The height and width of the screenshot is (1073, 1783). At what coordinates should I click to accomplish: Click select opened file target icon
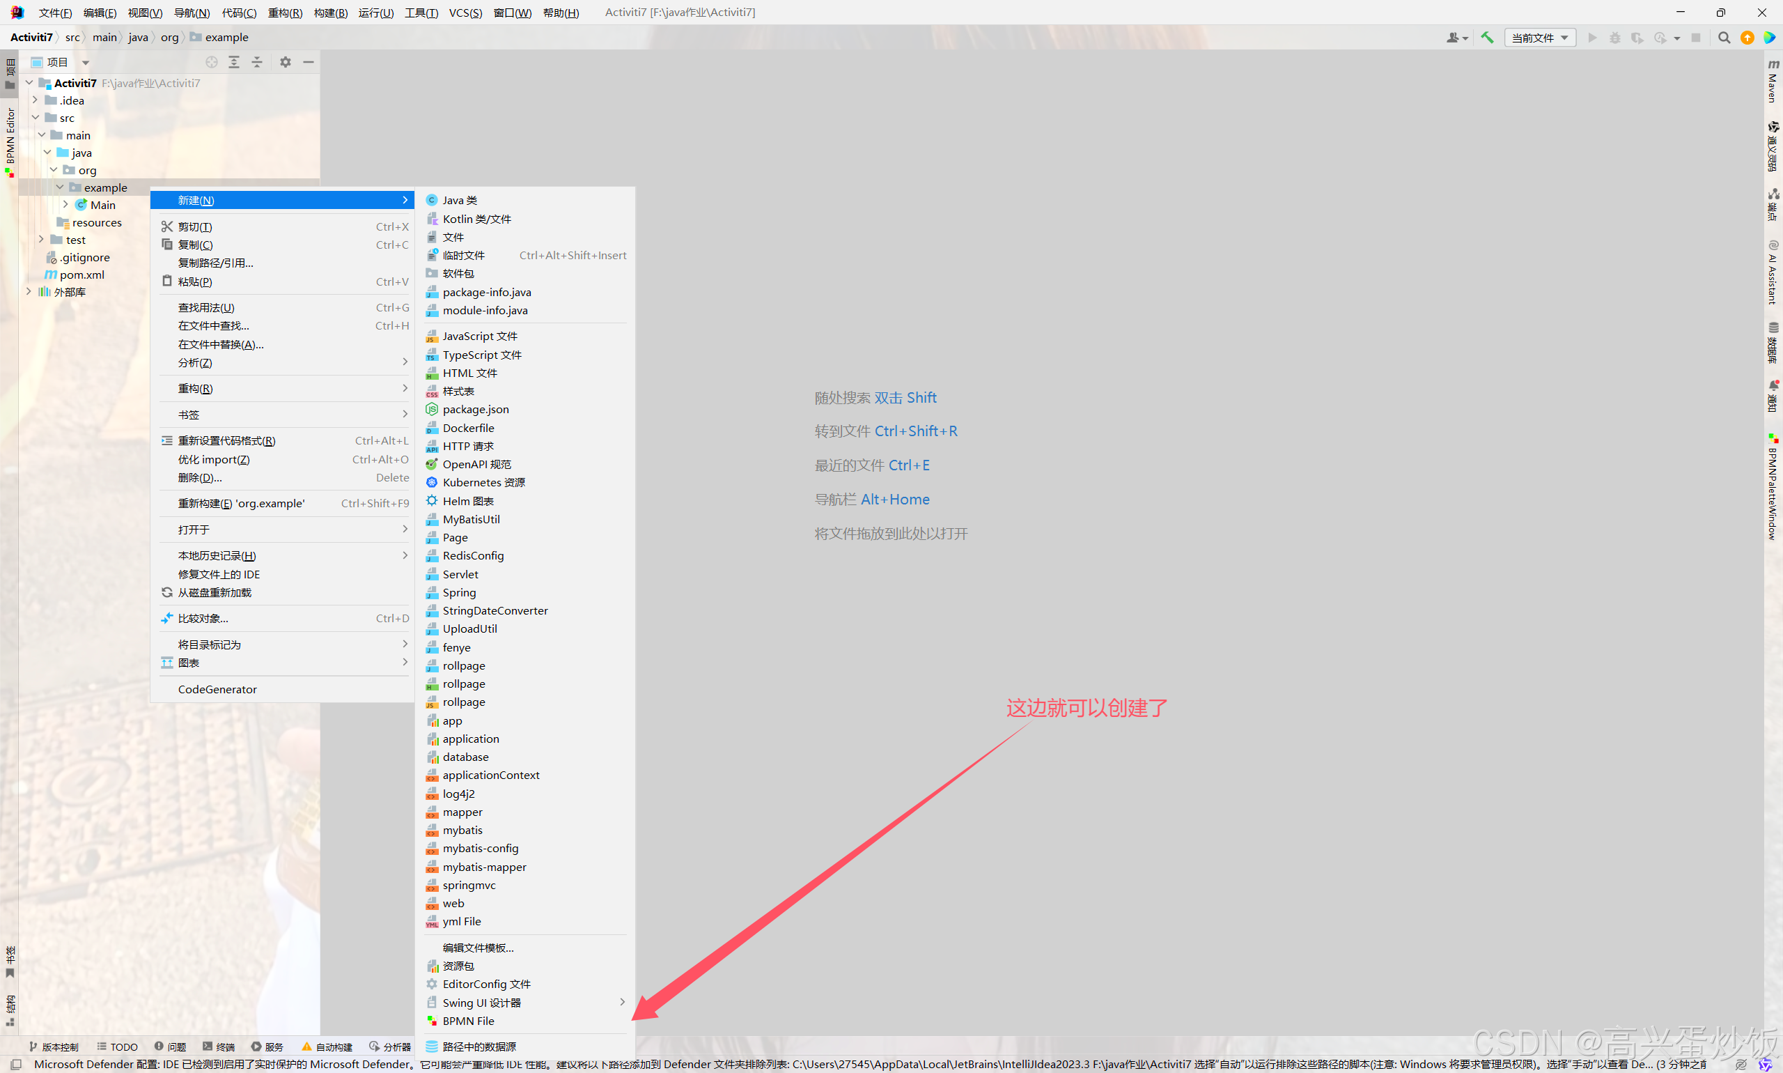click(211, 62)
